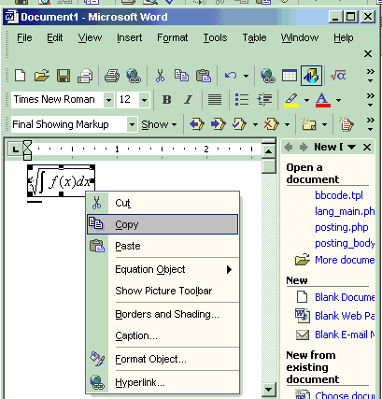382x399 pixels.
Task: Apply red font color A button
Action: click(323, 100)
